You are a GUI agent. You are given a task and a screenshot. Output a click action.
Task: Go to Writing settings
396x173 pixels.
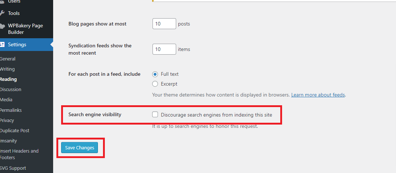(7, 69)
